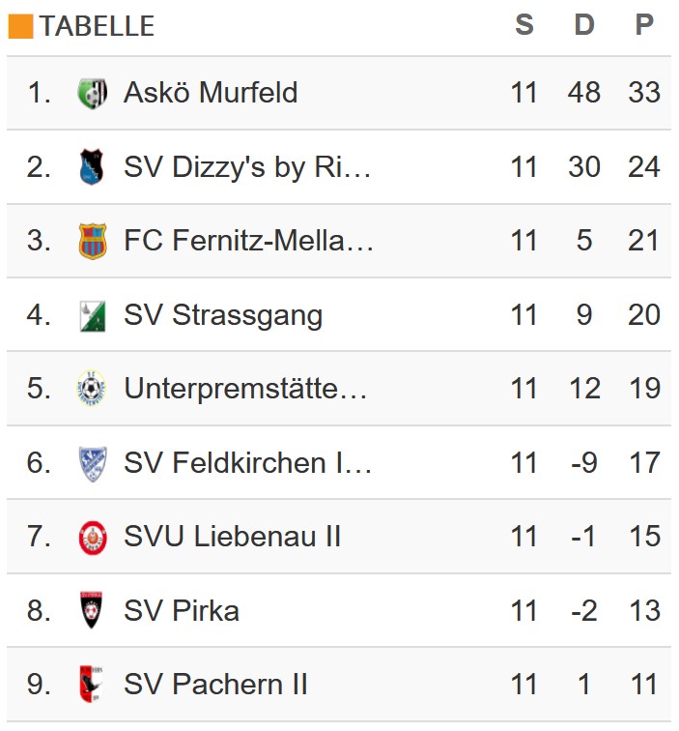Viewport: 679px width, 731px height.
Task: Click the FC Fernitz-Mellach club crest
Action: [92, 241]
